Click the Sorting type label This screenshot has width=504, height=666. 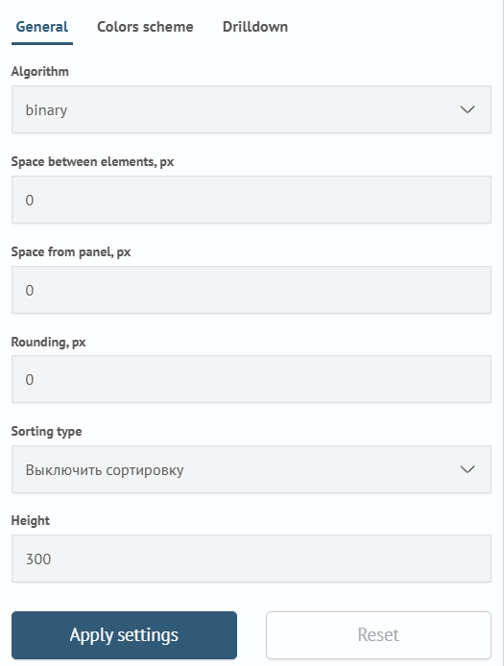click(x=46, y=431)
